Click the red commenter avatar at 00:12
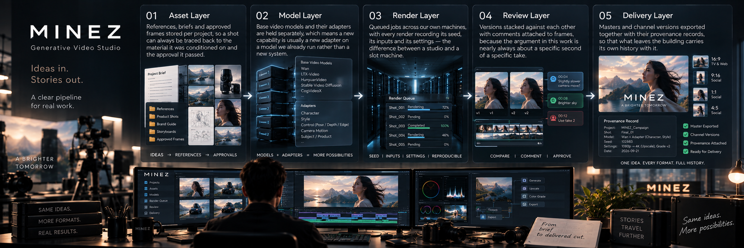744x248 pixels. [x=554, y=118]
